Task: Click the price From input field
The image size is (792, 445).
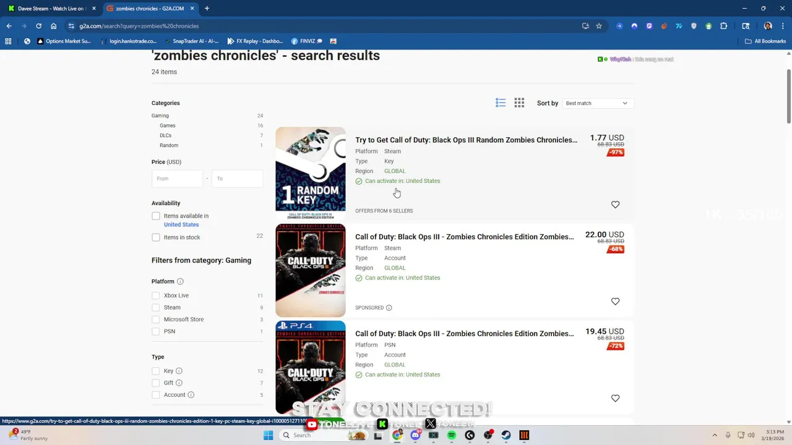Action: click(x=177, y=179)
